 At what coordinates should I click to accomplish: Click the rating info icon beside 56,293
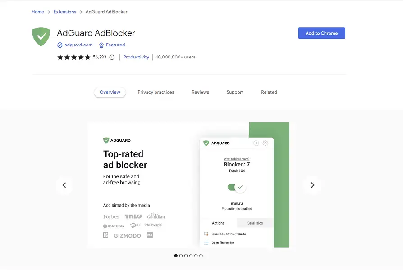click(112, 57)
